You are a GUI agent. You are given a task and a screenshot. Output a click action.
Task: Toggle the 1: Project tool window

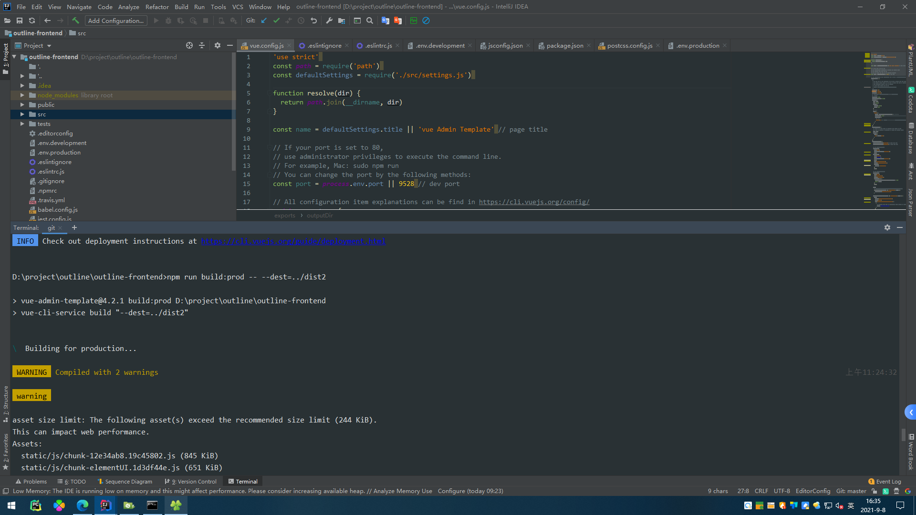5,58
